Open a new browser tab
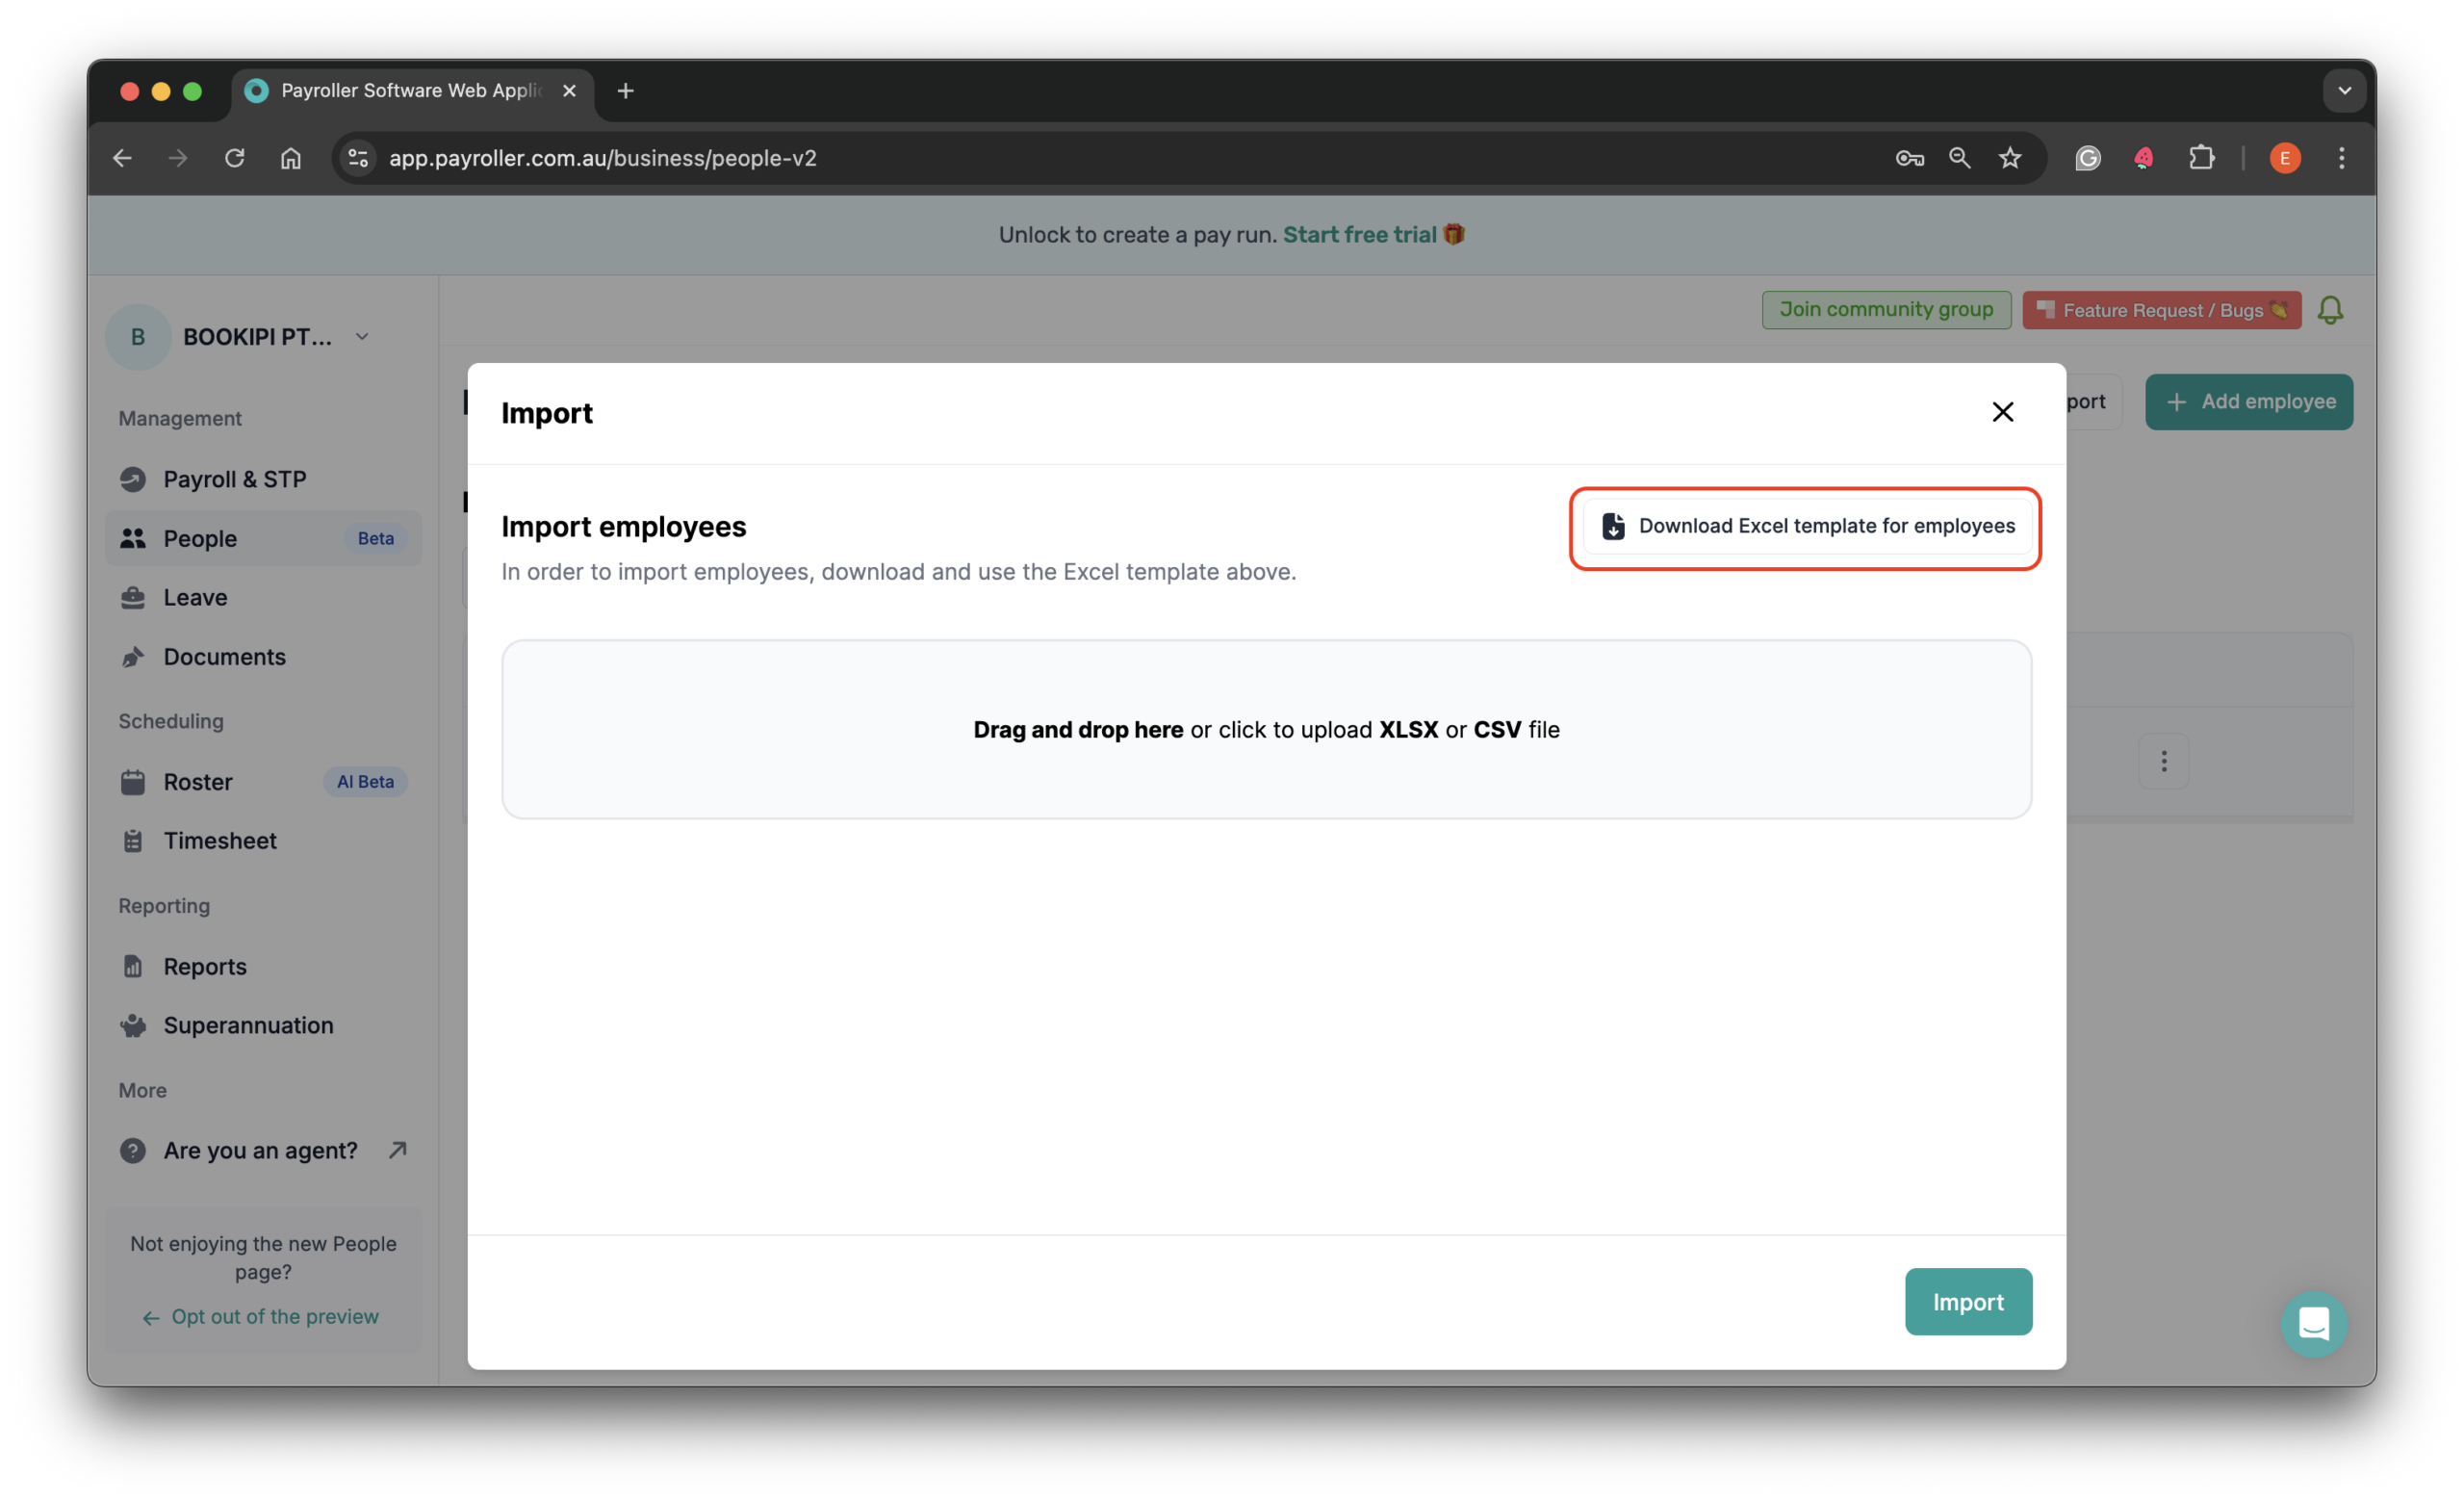Viewport: 2464px width, 1502px height. tap(626, 91)
